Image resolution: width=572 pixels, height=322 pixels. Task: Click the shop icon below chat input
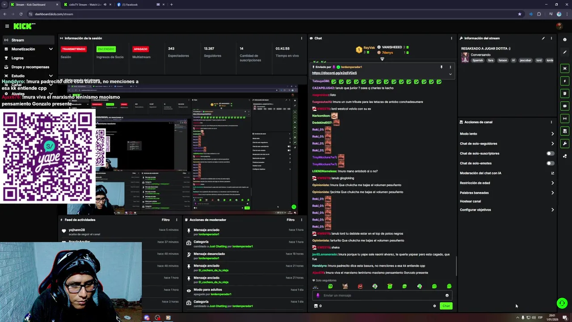(316, 306)
